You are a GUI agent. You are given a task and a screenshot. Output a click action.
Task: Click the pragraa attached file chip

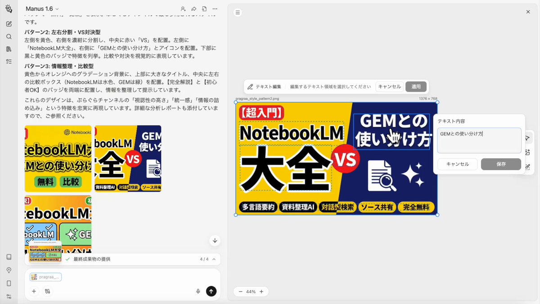[x=45, y=277]
